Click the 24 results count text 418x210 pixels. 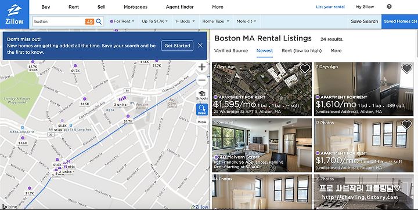click(332, 39)
